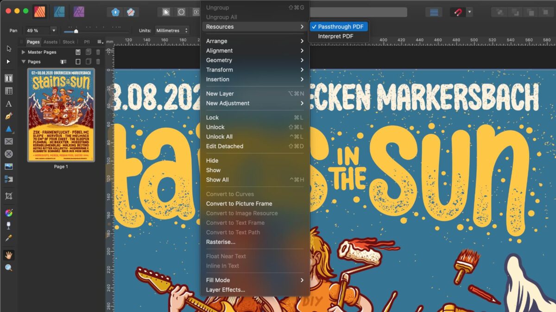Click Convert to Picture Frame
556x312 pixels.
coord(239,204)
